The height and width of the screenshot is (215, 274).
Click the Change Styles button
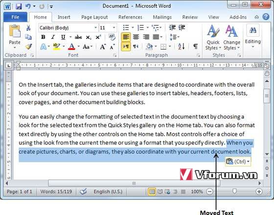pos(232,38)
